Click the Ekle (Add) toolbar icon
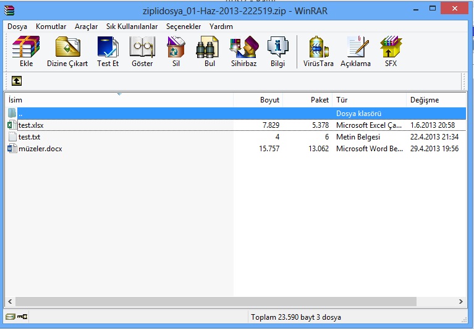474x329 pixels. coord(26,47)
